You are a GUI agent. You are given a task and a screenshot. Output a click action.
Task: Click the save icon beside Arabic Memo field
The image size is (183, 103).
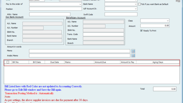(133, 56)
